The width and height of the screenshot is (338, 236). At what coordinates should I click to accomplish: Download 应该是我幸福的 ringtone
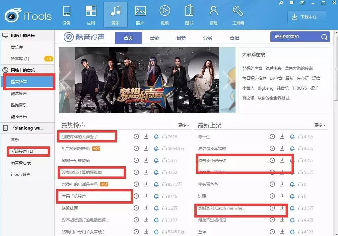(282, 148)
